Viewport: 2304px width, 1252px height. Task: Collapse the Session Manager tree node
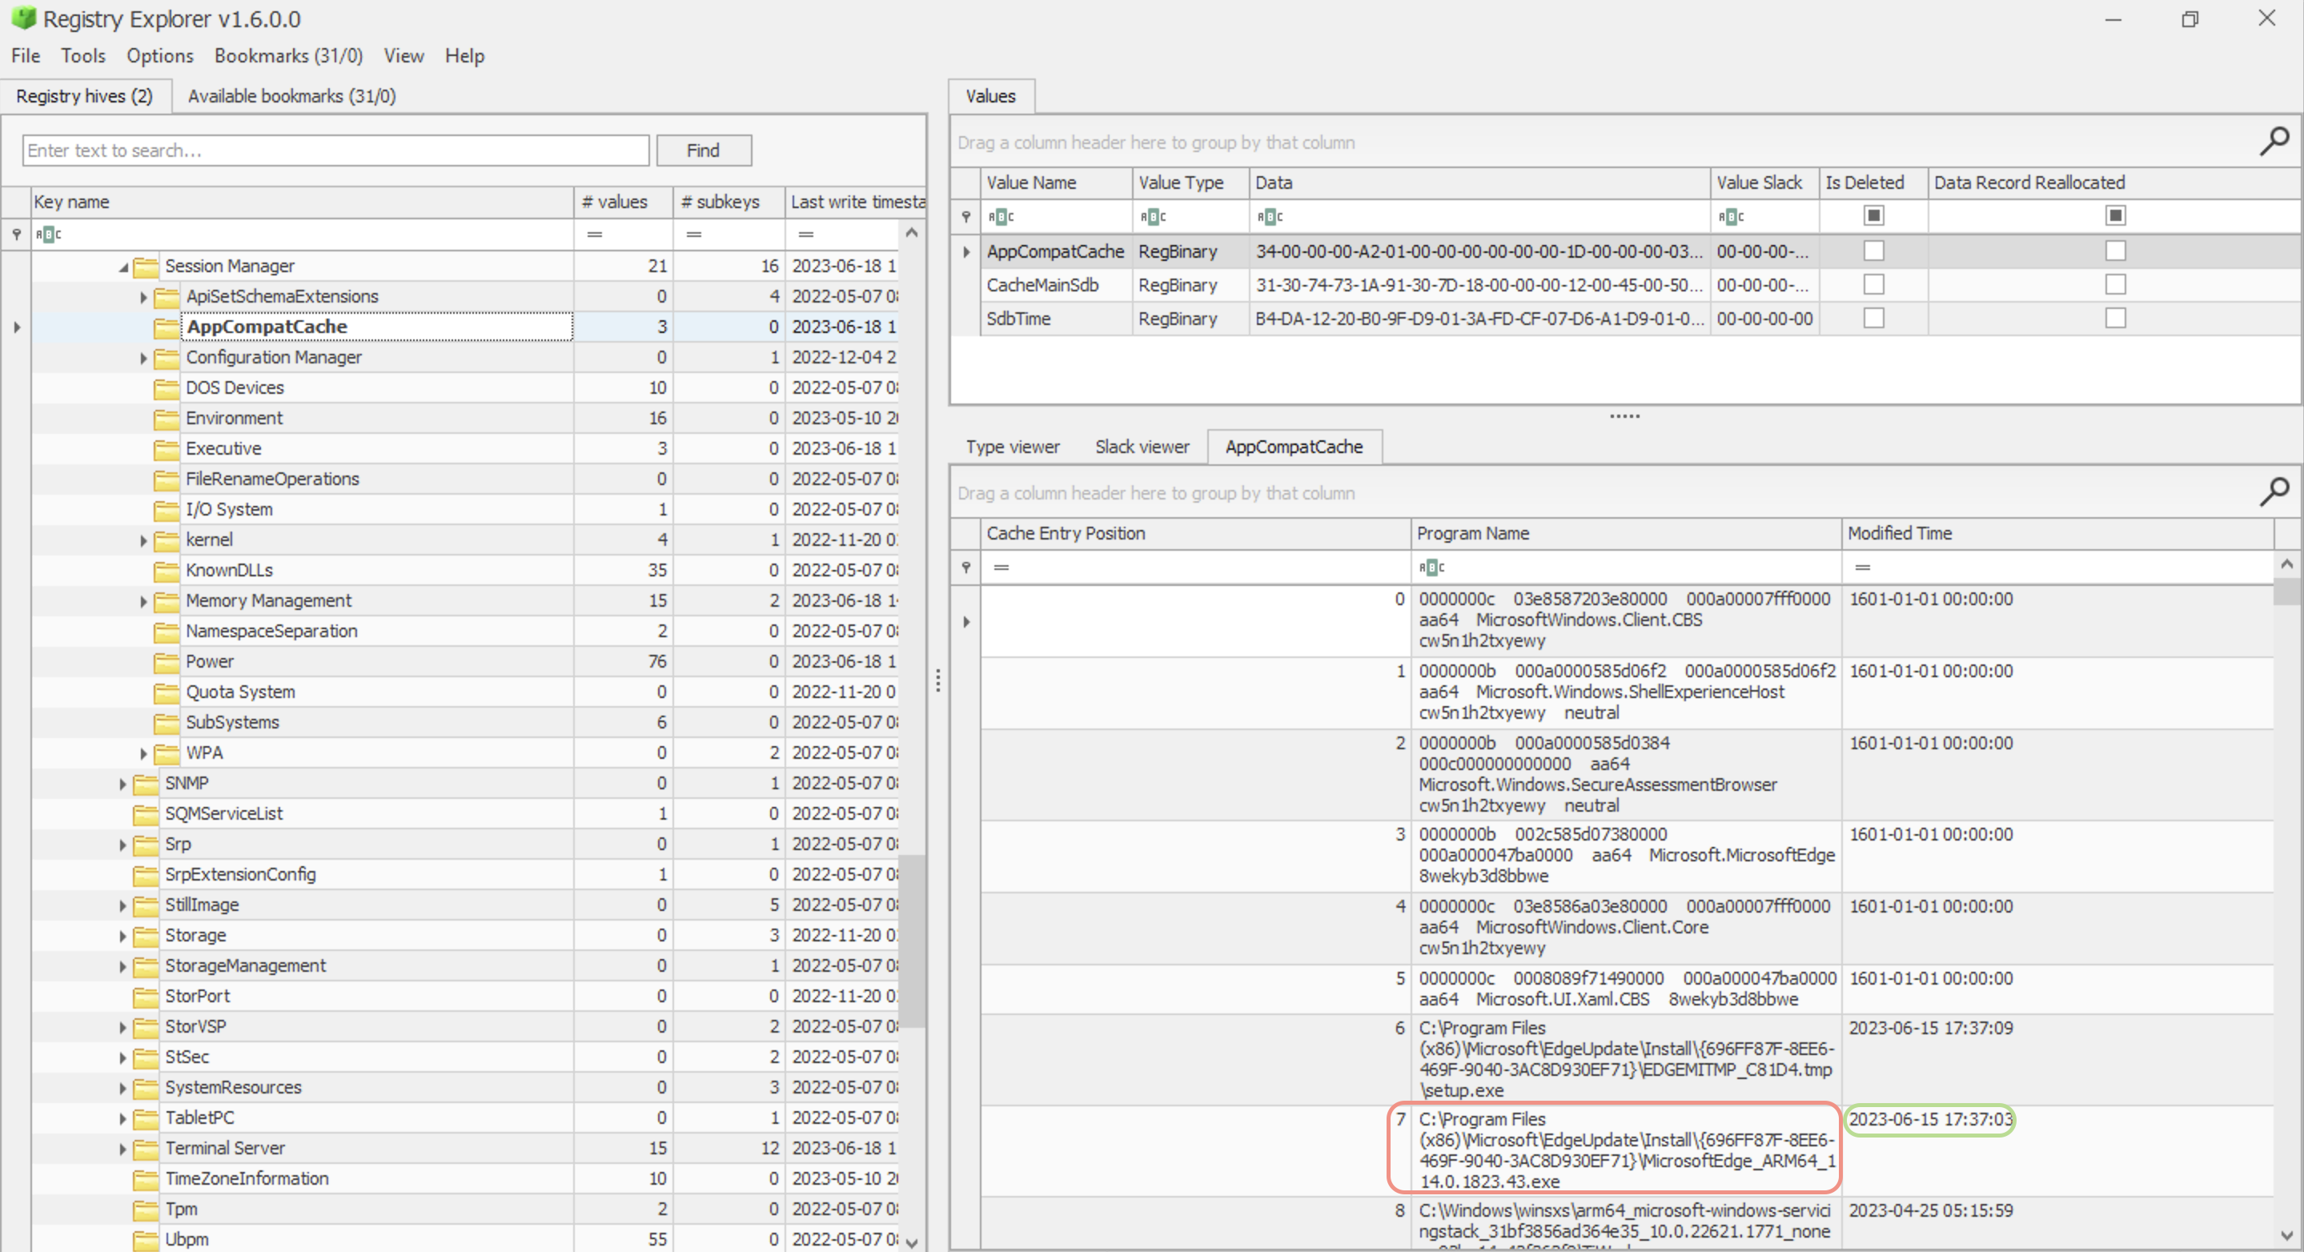pyautogui.click(x=123, y=267)
